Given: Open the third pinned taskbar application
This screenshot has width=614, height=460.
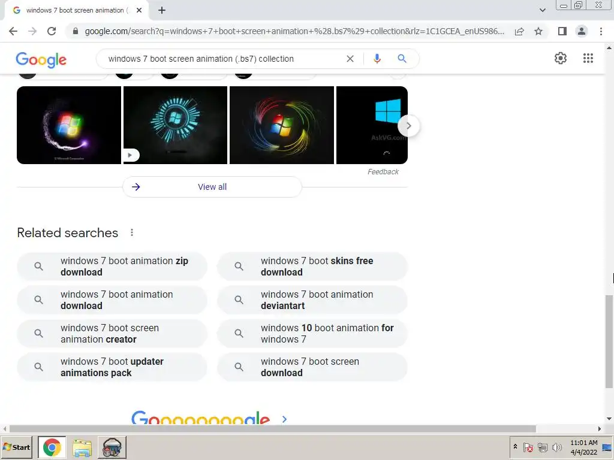Looking at the screenshot, I should coord(112,447).
